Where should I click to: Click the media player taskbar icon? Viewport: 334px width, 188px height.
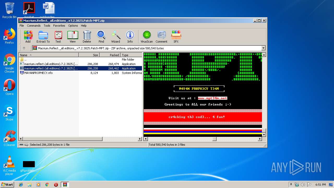(x=38, y=185)
